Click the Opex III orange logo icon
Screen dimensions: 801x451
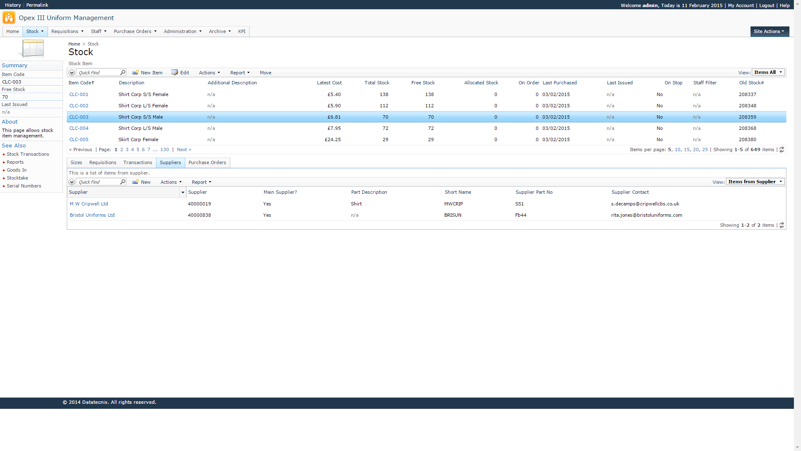(x=9, y=18)
